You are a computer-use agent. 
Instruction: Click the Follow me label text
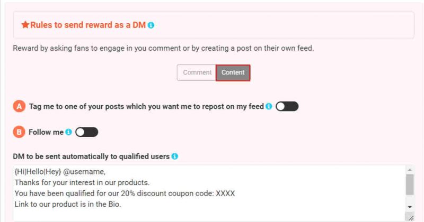point(46,132)
